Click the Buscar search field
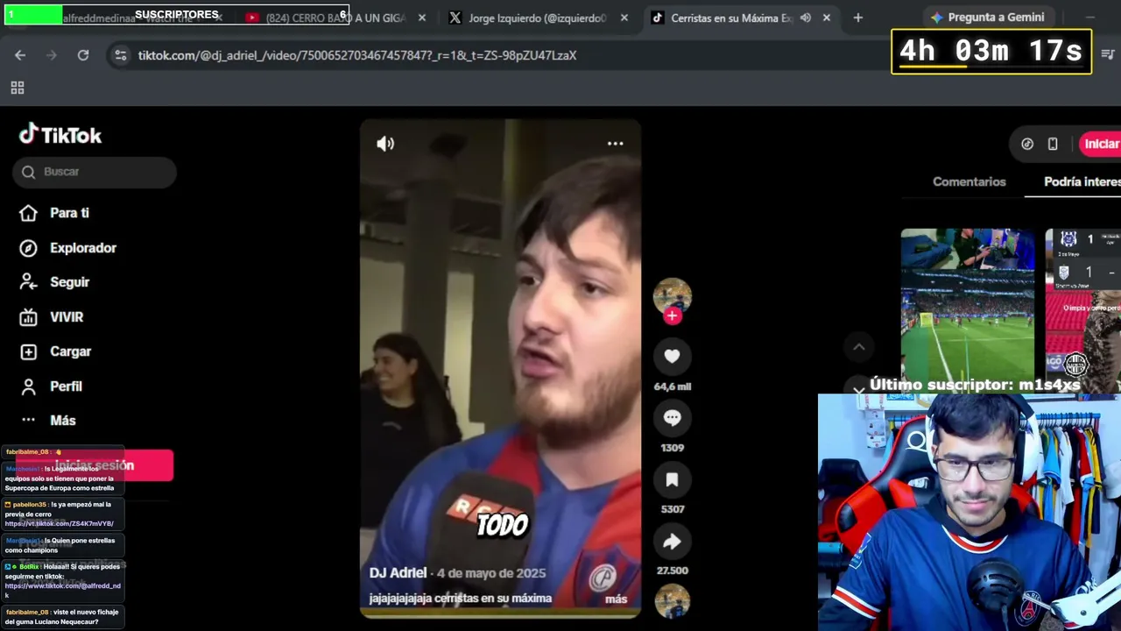The width and height of the screenshot is (1121, 631). [95, 172]
